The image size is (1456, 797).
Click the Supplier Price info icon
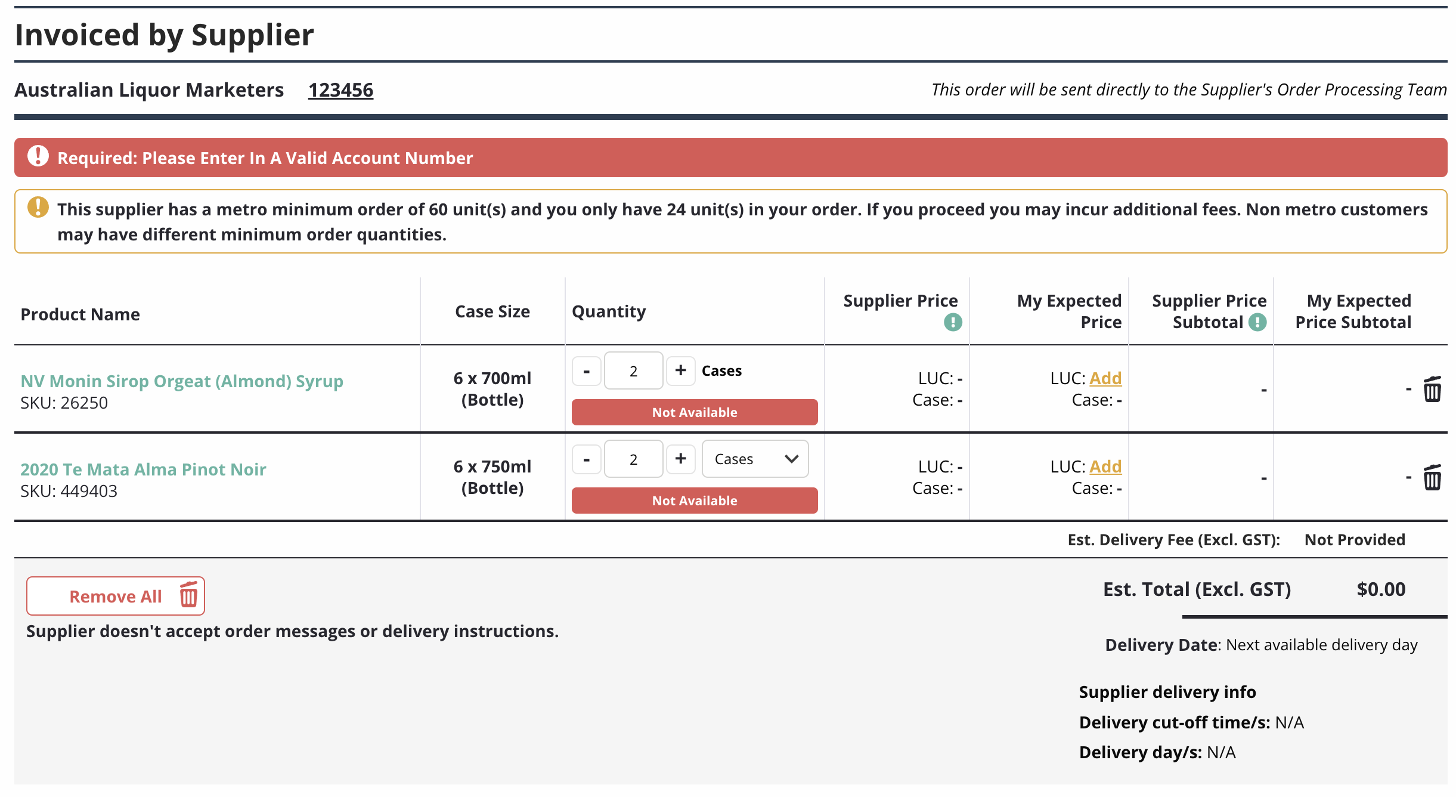pos(953,323)
